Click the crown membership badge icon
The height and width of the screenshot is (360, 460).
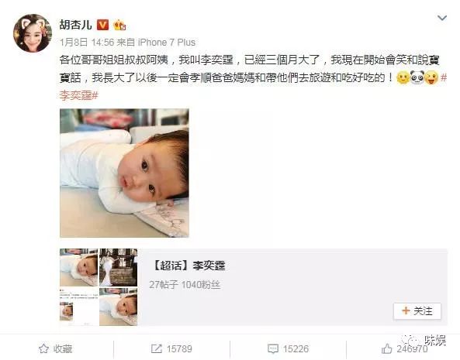(x=119, y=25)
